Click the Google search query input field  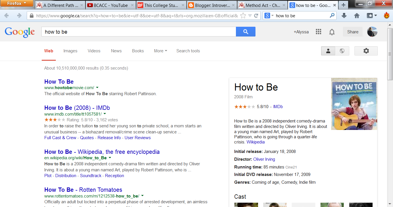[139, 32]
